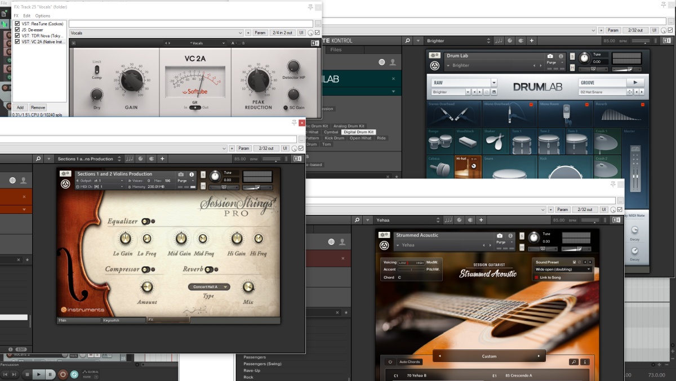Open the Custom pattern selector in Strummed Acoustic
Image resolution: width=676 pixels, height=381 pixels.
pos(489,356)
